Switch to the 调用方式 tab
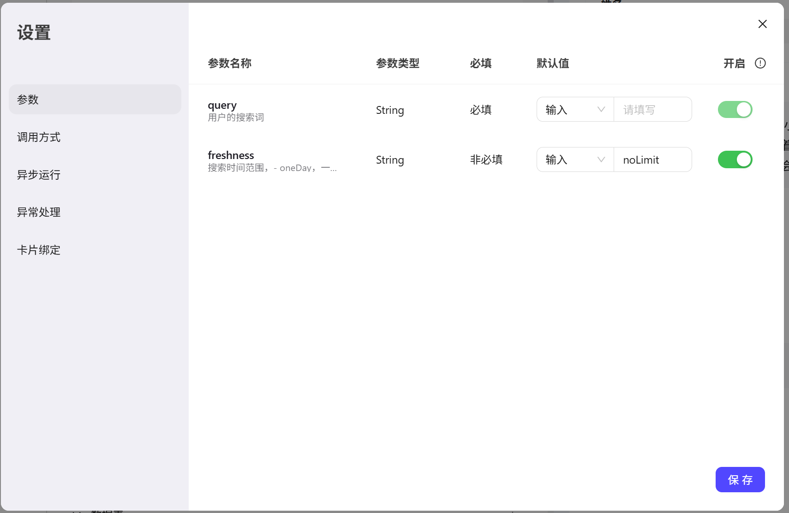This screenshot has width=789, height=513. coord(39,137)
